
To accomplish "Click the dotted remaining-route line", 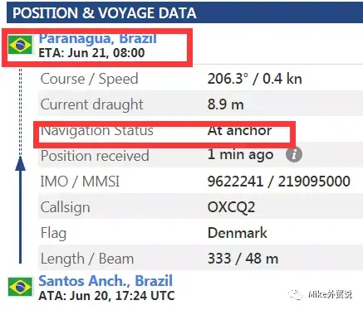I will [x=20, y=112].
